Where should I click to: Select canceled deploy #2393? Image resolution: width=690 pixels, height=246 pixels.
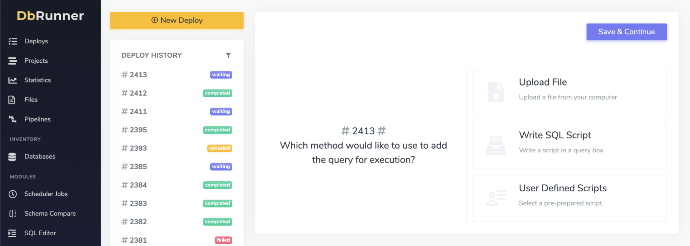coord(138,148)
